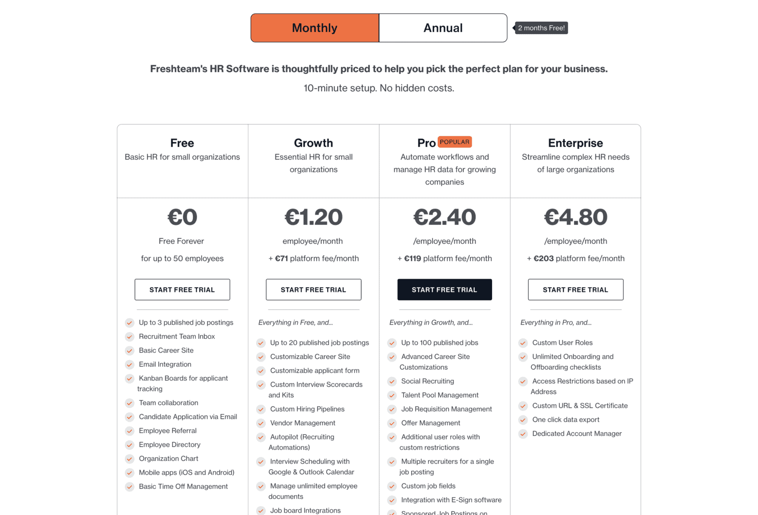This screenshot has width=758, height=515.
Task: Click checkmark icon beside Customizable Career Site
Action: pos(261,357)
